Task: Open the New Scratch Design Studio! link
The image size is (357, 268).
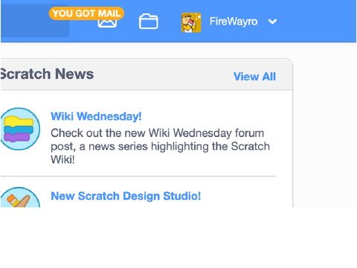Action: tap(126, 196)
